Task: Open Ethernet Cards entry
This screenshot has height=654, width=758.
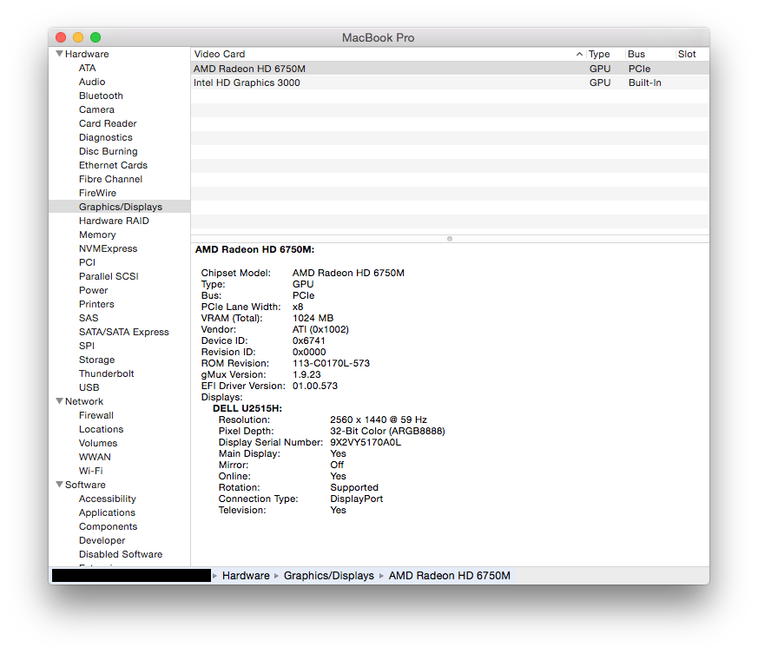Action: (x=113, y=165)
